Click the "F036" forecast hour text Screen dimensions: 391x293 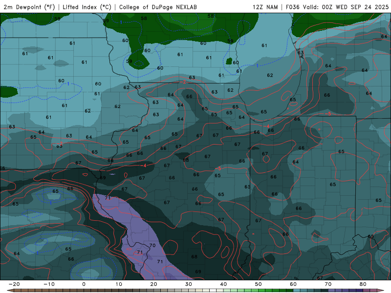(292, 7)
